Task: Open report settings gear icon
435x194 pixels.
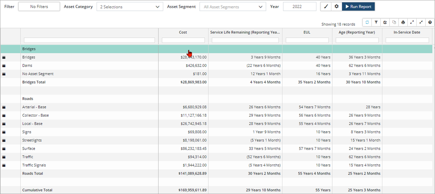Action: (x=336, y=7)
